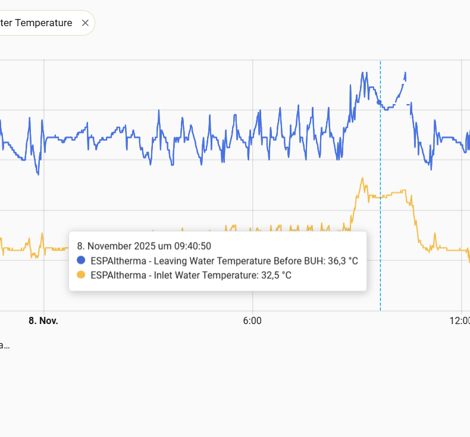Click the Water Temperature chip label
Viewport: 470px width, 437px height.
[x=36, y=23]
